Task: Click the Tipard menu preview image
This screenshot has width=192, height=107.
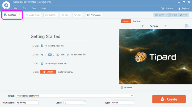Action: tap(156, 57)
